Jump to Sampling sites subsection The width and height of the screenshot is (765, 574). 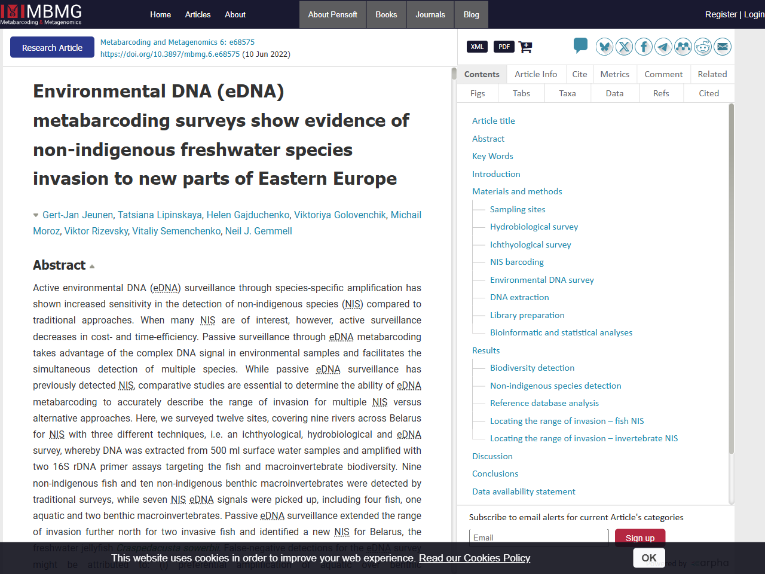[x=518, y=209]
